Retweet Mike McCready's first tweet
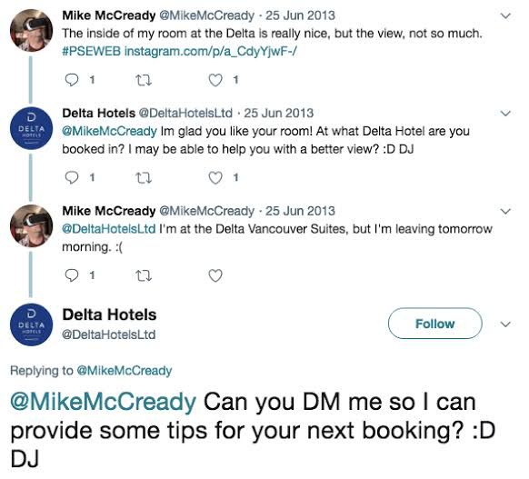 coord(144,80)
